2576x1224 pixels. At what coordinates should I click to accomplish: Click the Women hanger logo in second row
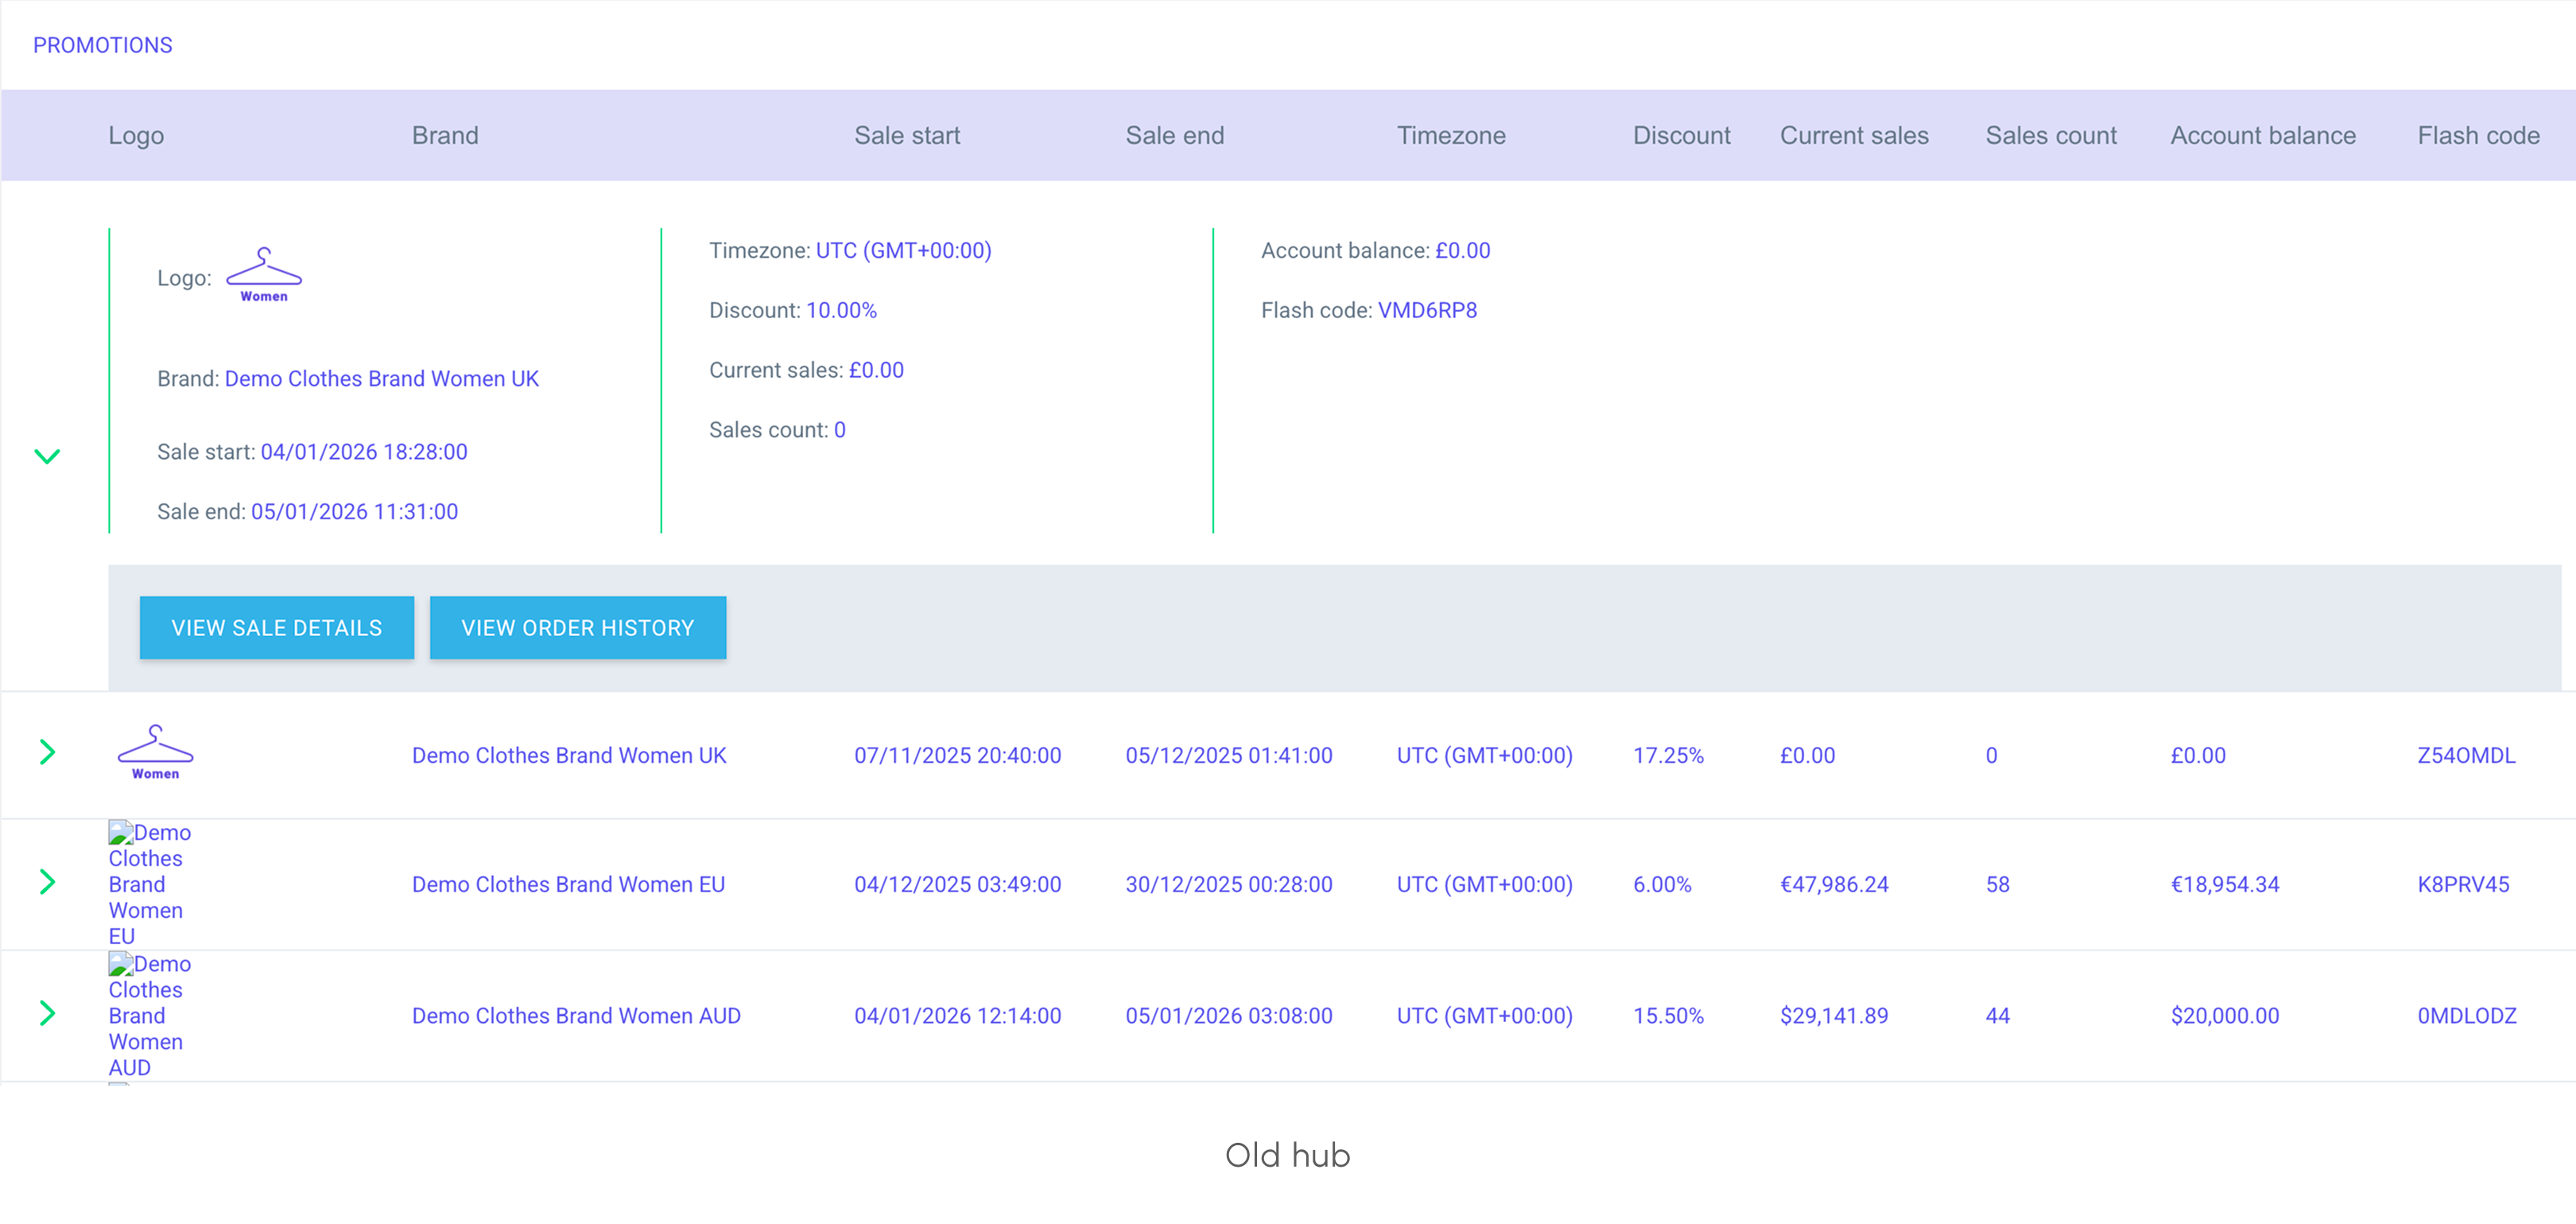155,752
